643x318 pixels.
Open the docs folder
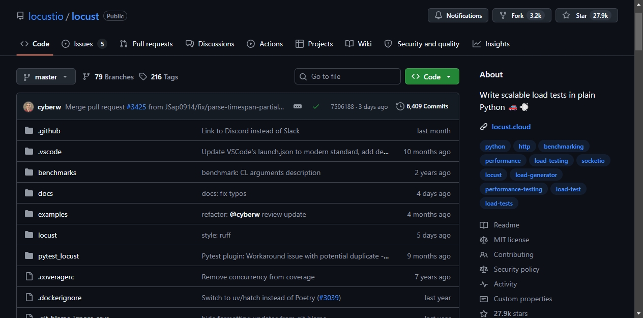click(45, 193)
